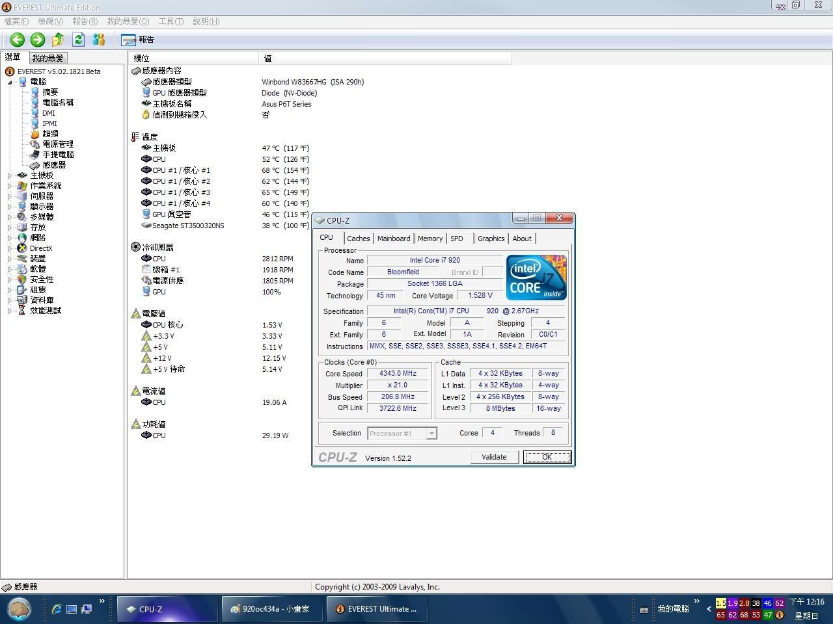Viewport: 833px width, 624px height.
Task: Select the Seagate ST3500320NS temperature row
Action: pos(226,226)
